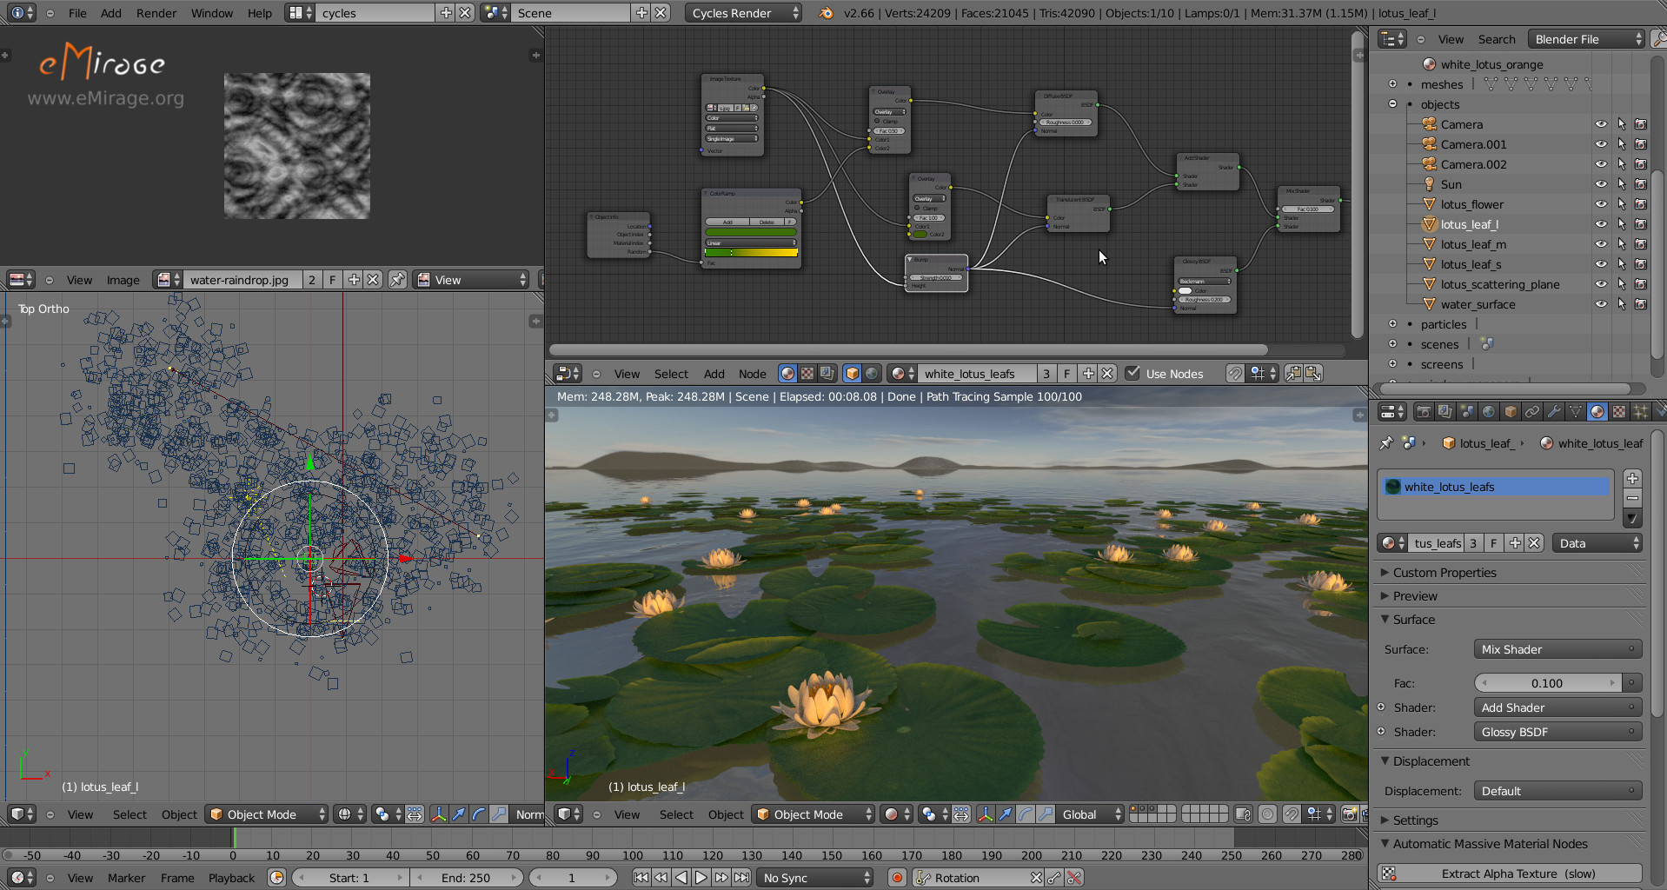This screenshot has height=890, width=1667.
Task: Add a new material slot with plus button
Action: pos(1632,479)
